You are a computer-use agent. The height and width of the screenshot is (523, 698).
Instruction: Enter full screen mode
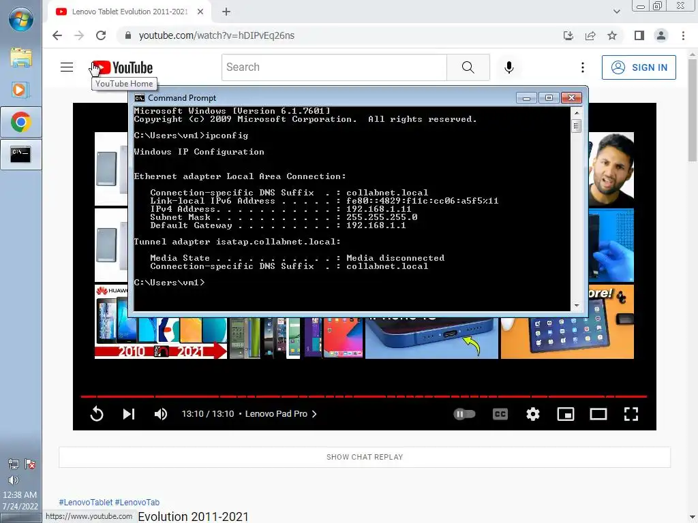click(x=631, y=414)
